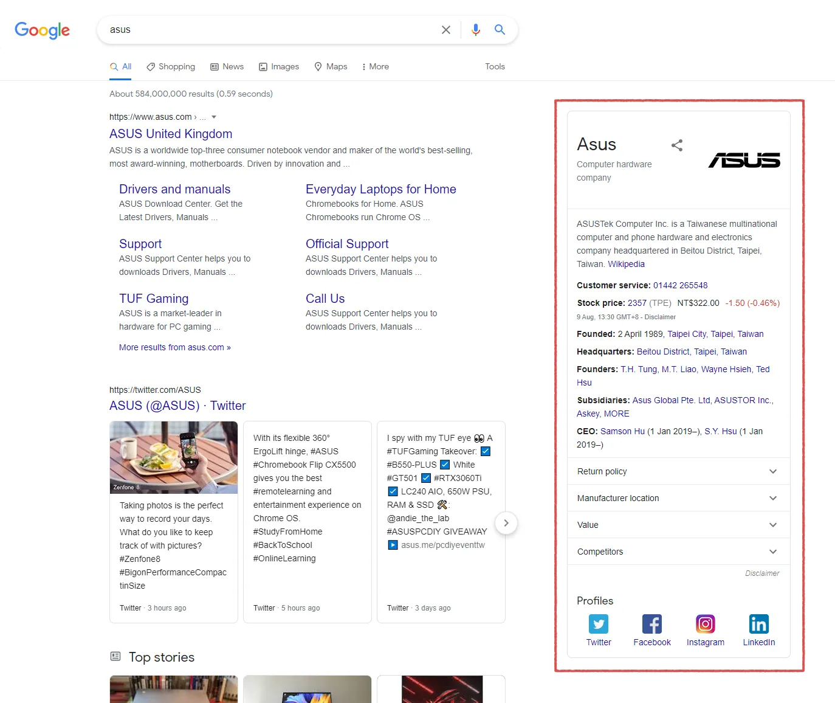Viewport: 835px width, 703px height.
Task: Click More results from asus.com
Action: (174, 347)
